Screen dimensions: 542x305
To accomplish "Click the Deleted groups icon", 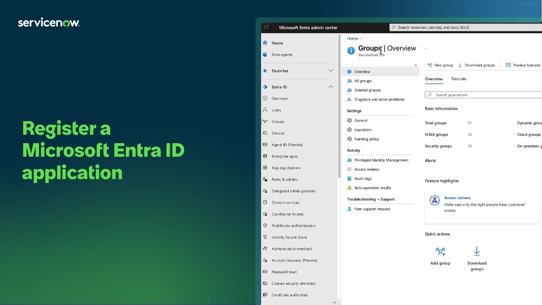I will pyautogui.click(x=349, y=90).
